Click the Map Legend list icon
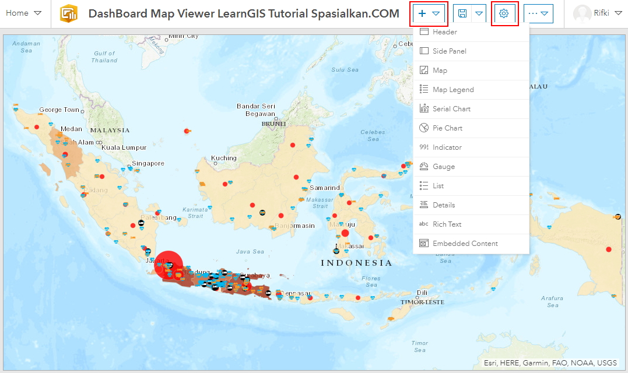 (424, 89)
